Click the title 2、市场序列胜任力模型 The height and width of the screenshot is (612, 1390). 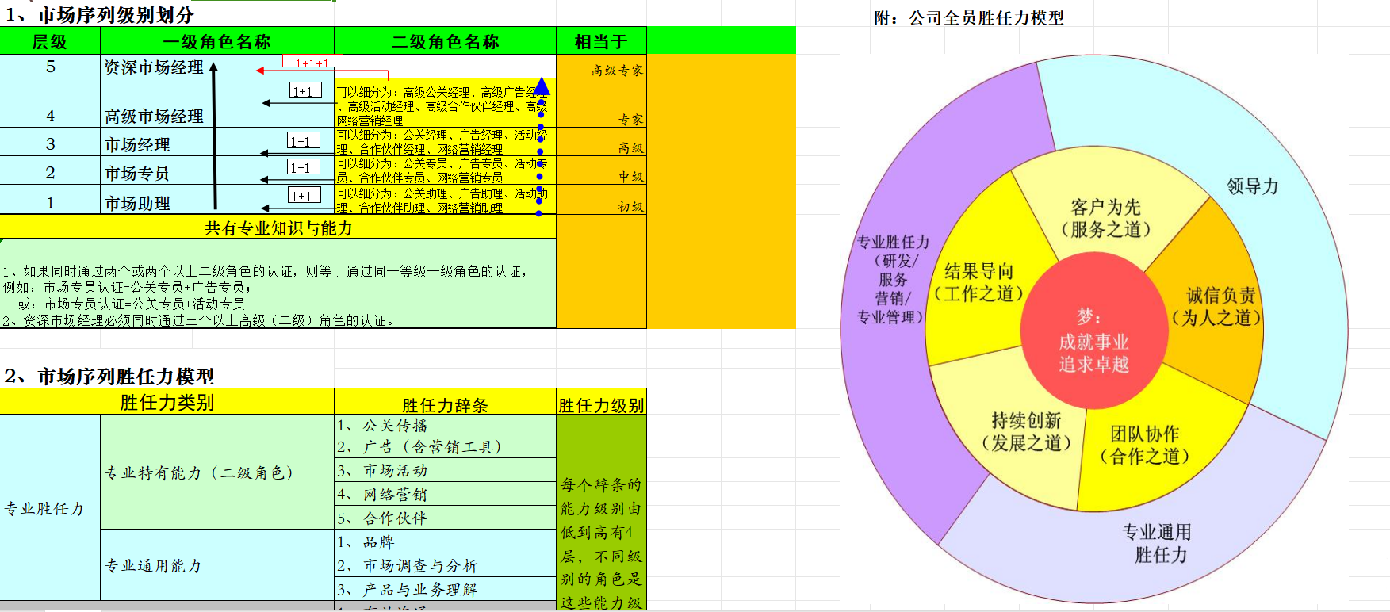point(109,376)
